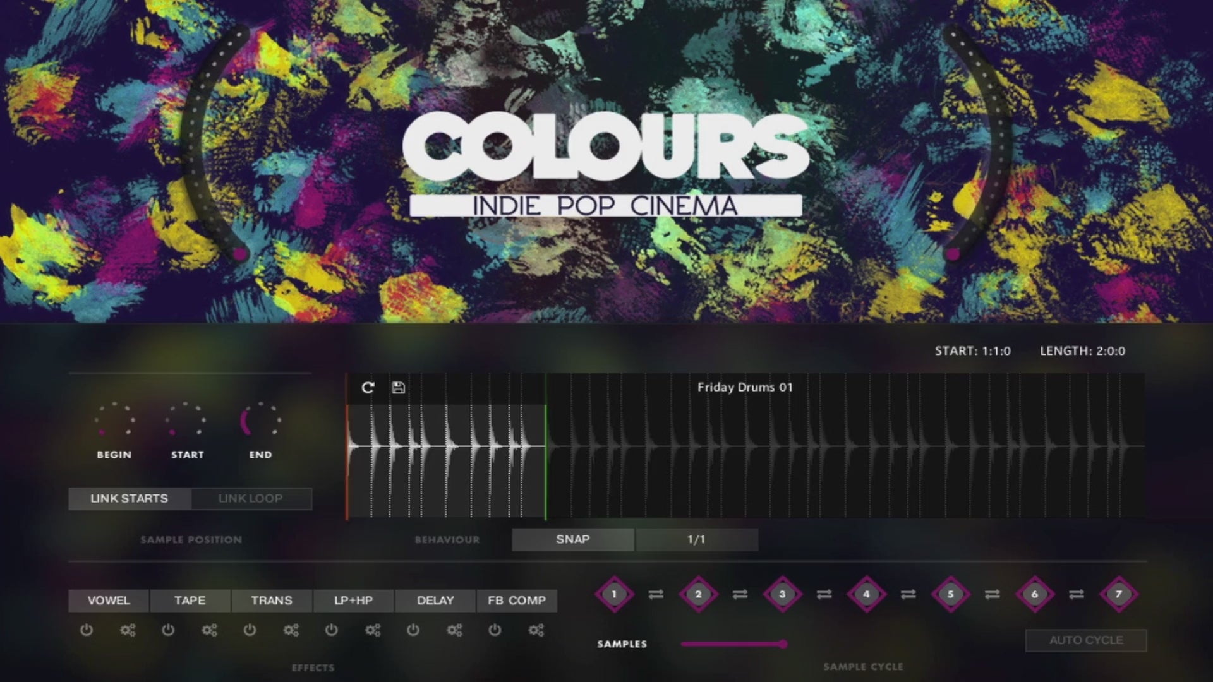1213x682 pixels.
Task: Click the left arc slider handle
Action: coord(239,254)
